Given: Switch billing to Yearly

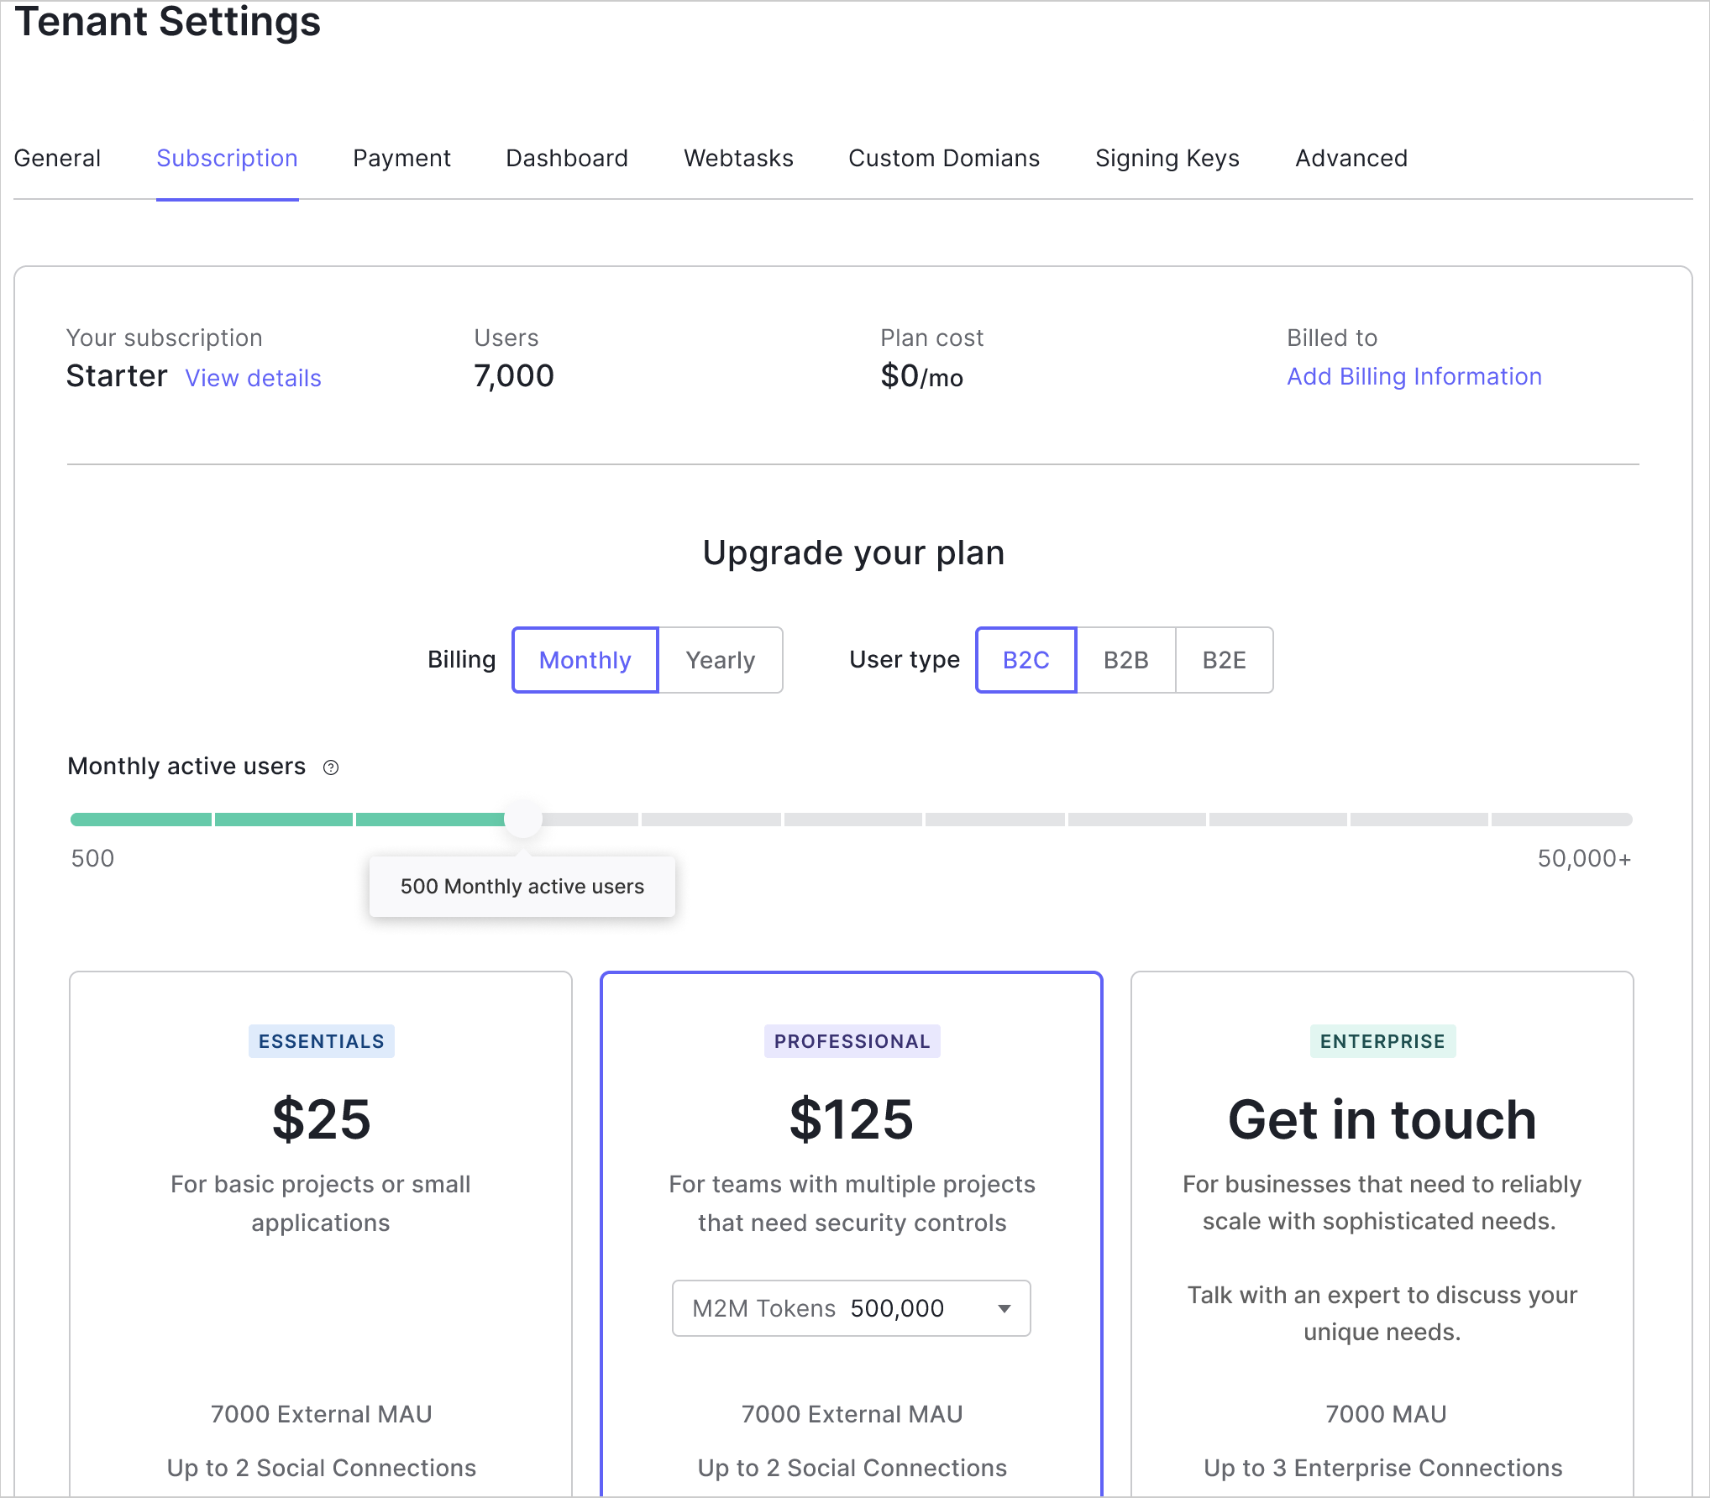Looking at the screenshot, I should [720, 660].
